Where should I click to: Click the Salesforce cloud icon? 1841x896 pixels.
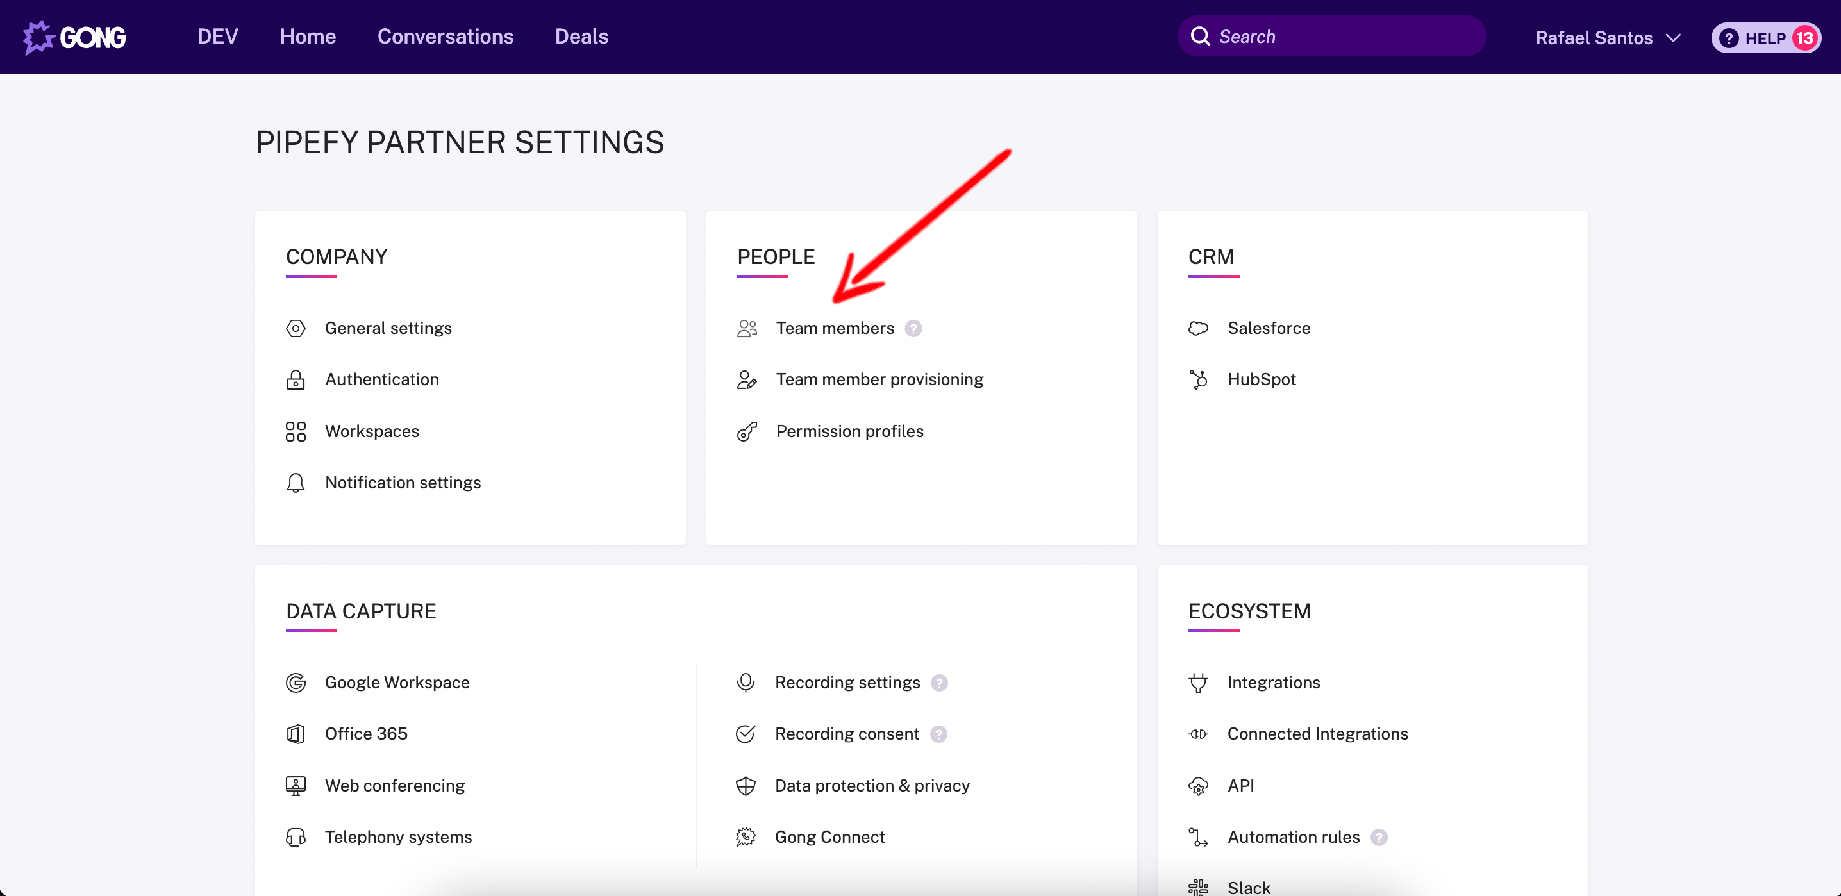[1198, 328]
